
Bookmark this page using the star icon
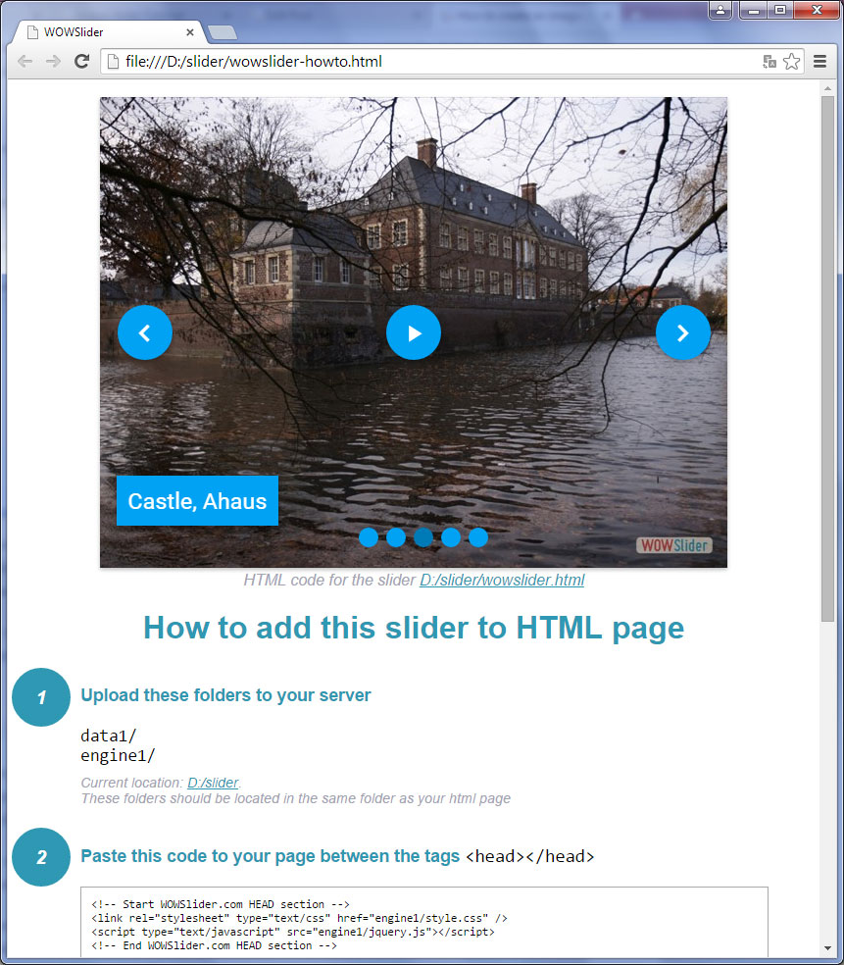(791, 61)
